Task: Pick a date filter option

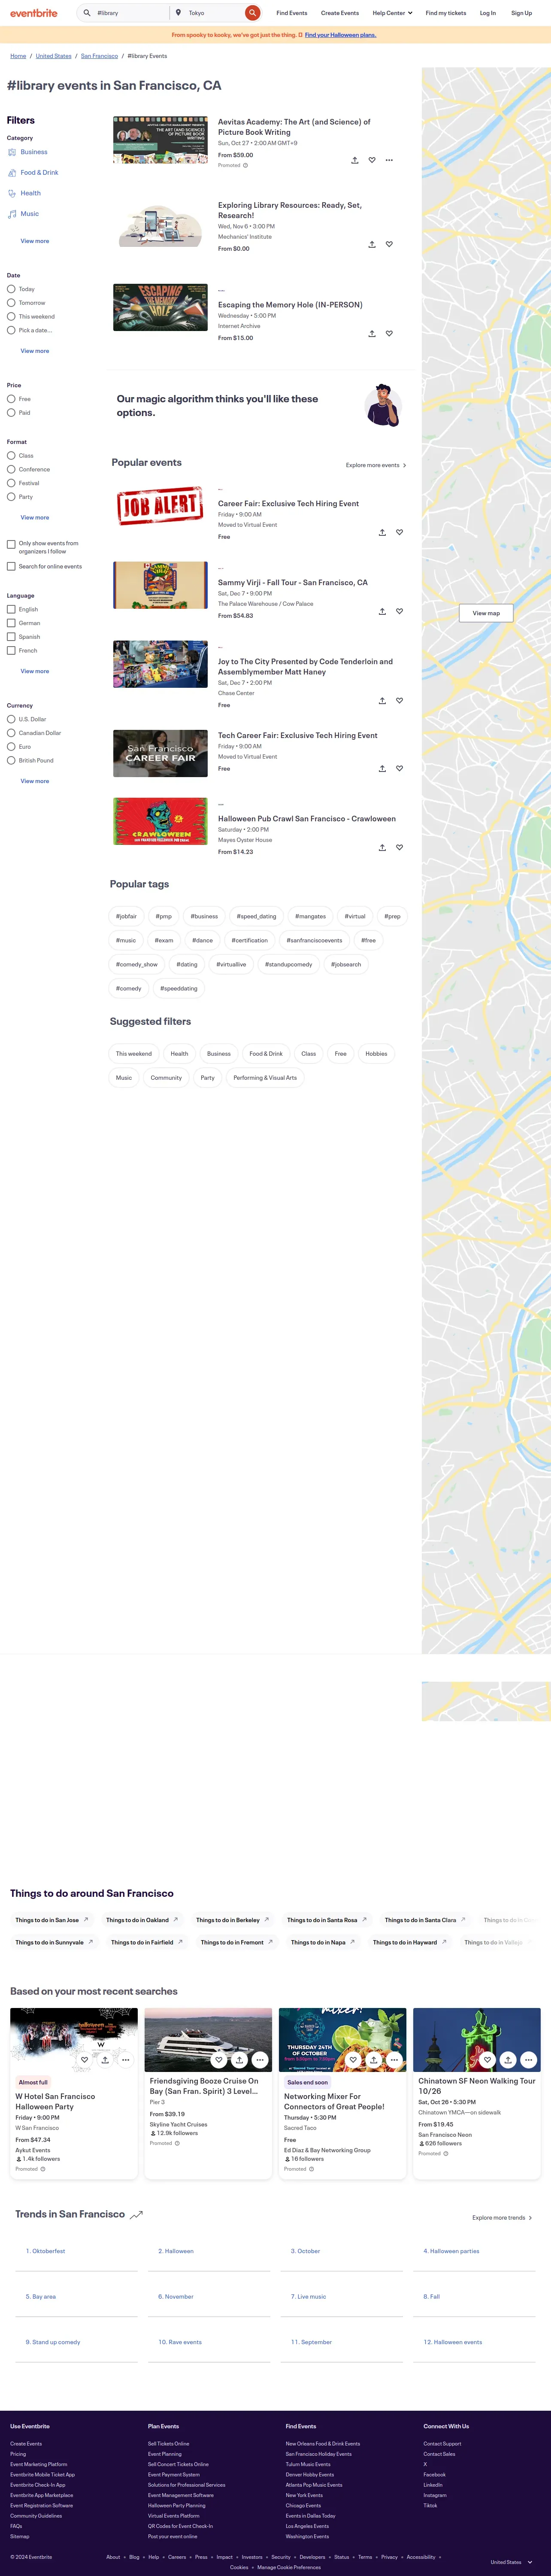Action: click(11, 330)
